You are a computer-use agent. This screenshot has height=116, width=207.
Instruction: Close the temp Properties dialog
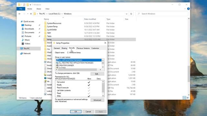click(x=105, y=43)
